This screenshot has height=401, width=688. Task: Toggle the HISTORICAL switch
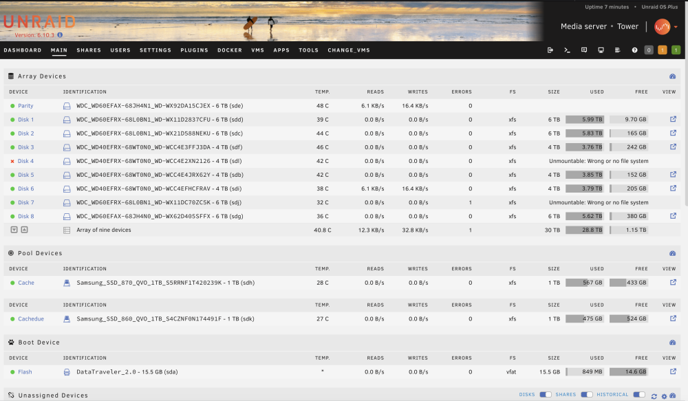(x=639, y=394)
